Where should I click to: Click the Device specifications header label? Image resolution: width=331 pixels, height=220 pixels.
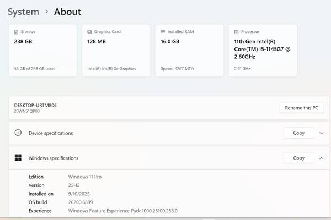pyautogui.click(x=51, y=133)
